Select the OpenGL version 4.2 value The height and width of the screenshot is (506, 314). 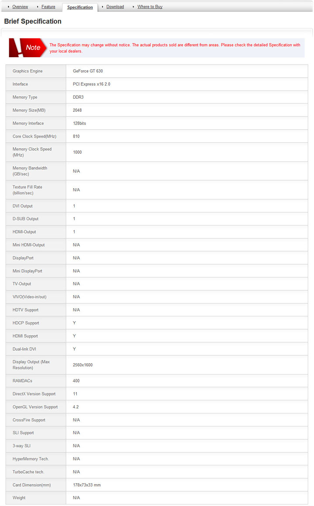[x=76, y=407]
